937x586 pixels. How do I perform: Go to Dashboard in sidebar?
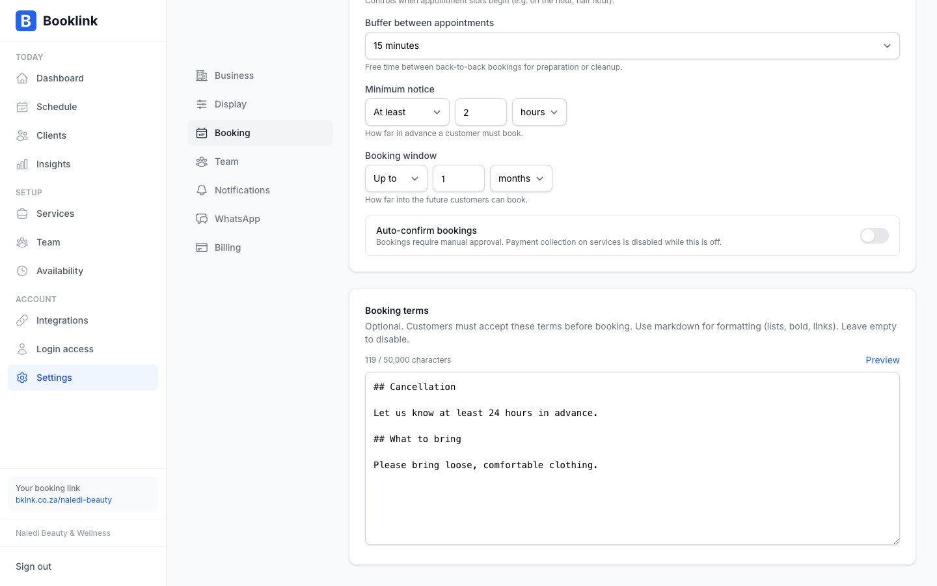(83, 78)
